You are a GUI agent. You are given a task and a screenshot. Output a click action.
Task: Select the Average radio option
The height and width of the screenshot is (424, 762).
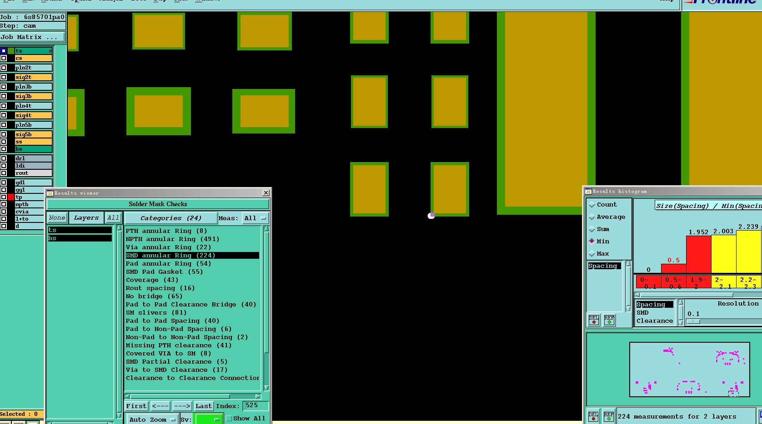tap(592, 217)
